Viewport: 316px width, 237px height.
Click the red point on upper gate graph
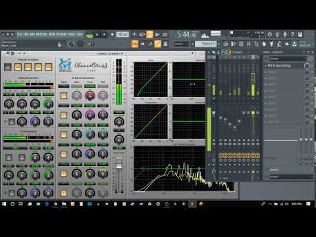[x=161, y=70]
